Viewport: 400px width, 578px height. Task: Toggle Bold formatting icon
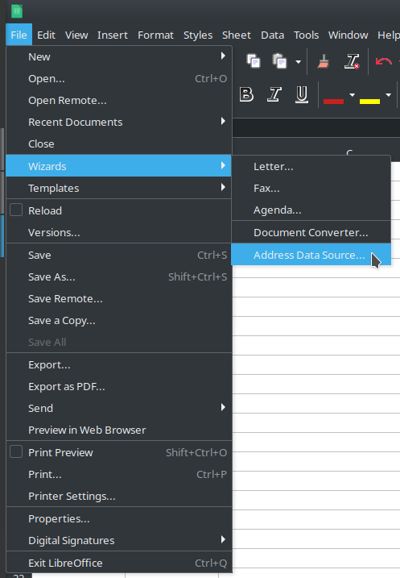246,94
